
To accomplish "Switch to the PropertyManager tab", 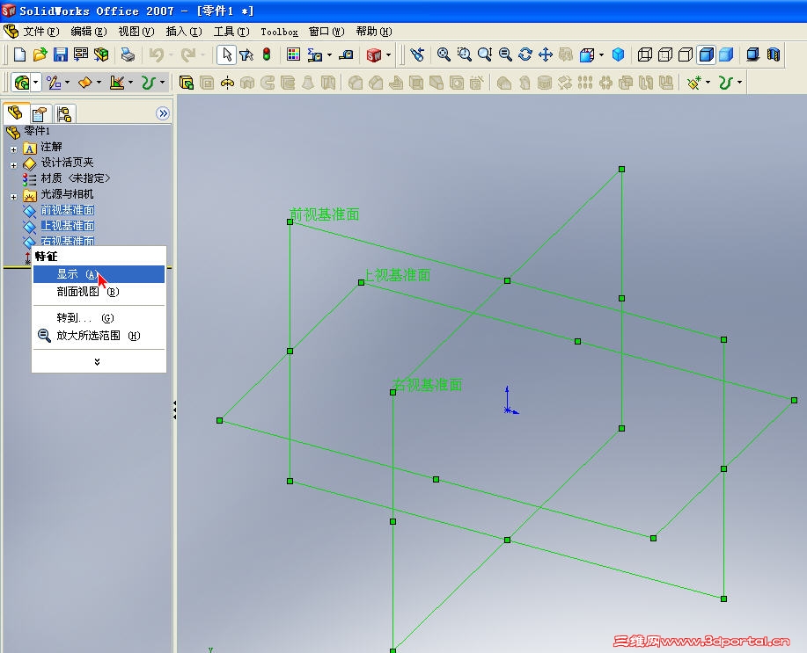I will pyautogui.click(x=40, y=113).
